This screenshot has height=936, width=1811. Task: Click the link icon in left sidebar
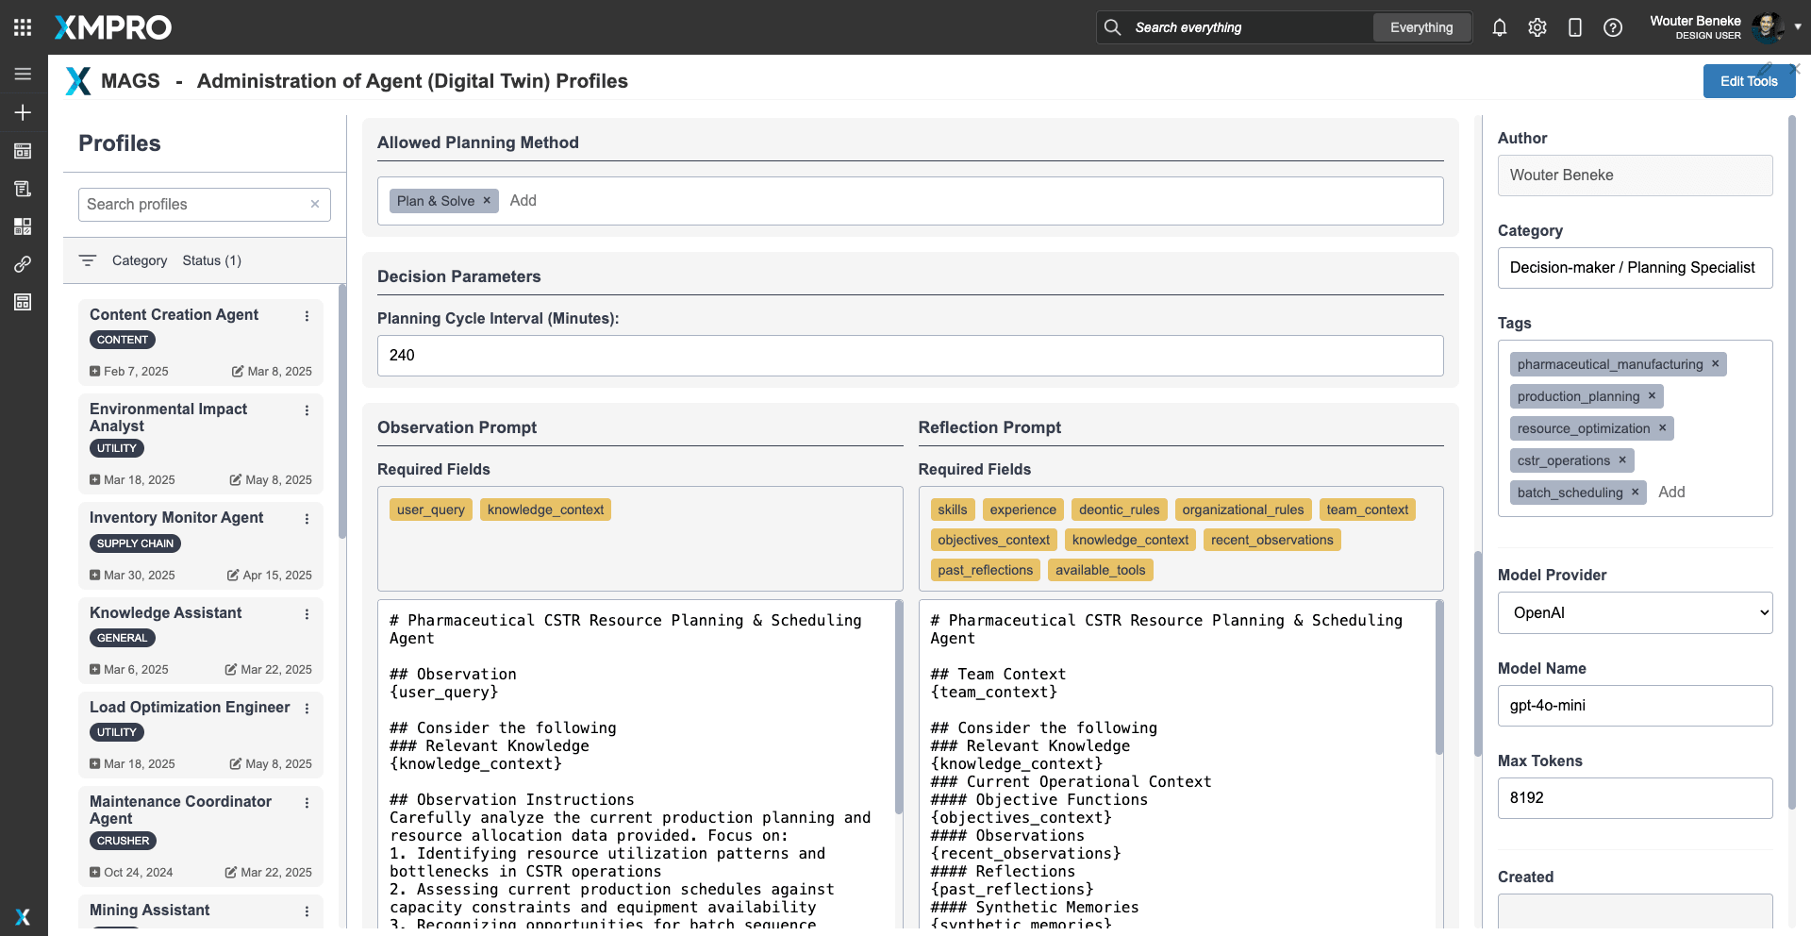pyautogui.click(x=23, y=264)
